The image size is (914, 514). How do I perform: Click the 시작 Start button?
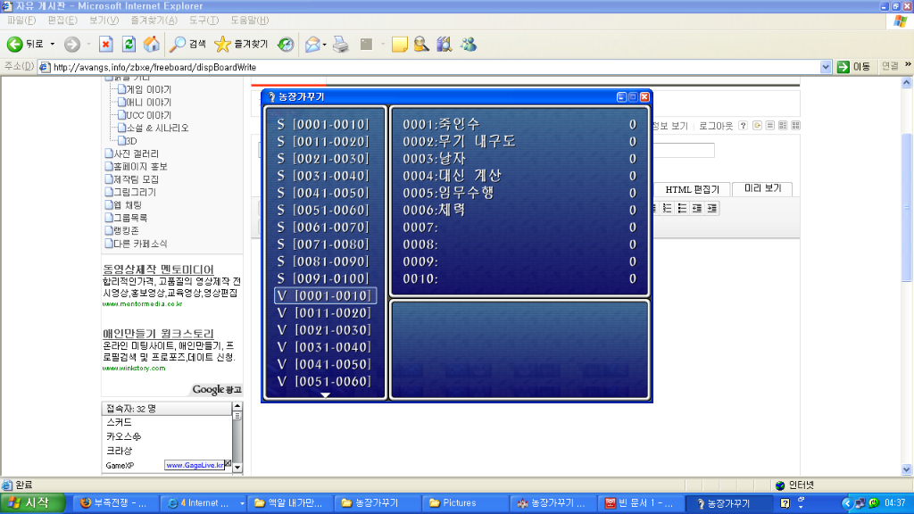(32, 503)
